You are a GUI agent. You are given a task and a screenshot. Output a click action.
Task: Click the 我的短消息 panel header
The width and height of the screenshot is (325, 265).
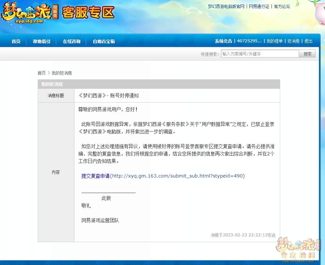[x=159, y=84]
